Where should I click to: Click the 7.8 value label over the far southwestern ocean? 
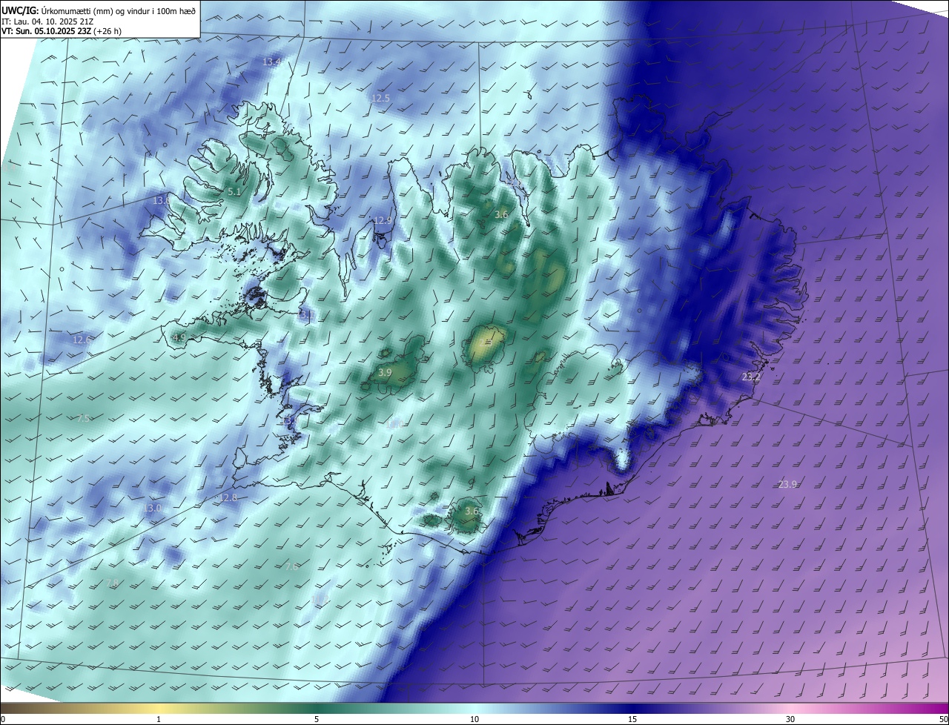111,583
